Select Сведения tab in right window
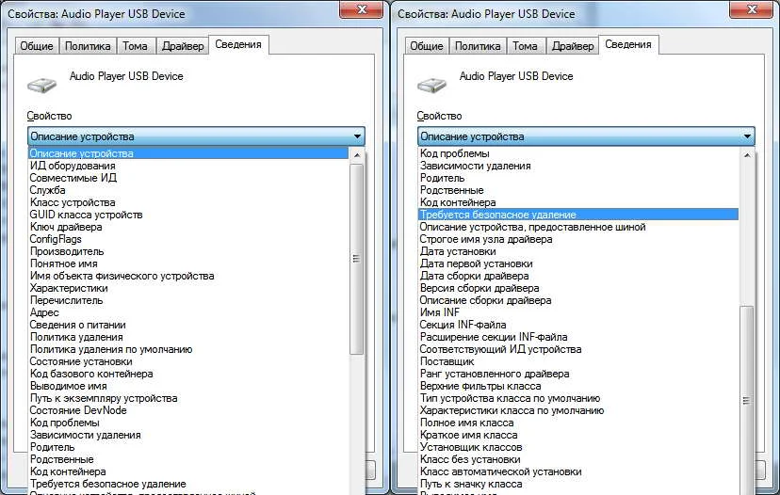780x495 pixels. [628, 44]
